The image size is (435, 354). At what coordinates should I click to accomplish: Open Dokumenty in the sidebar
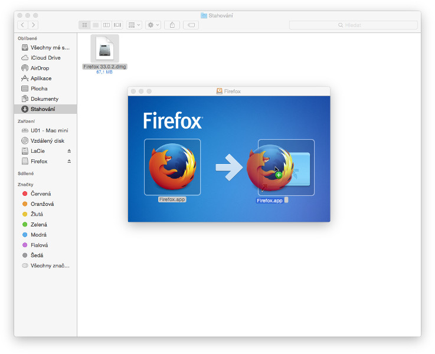click(x=45, y=99)
